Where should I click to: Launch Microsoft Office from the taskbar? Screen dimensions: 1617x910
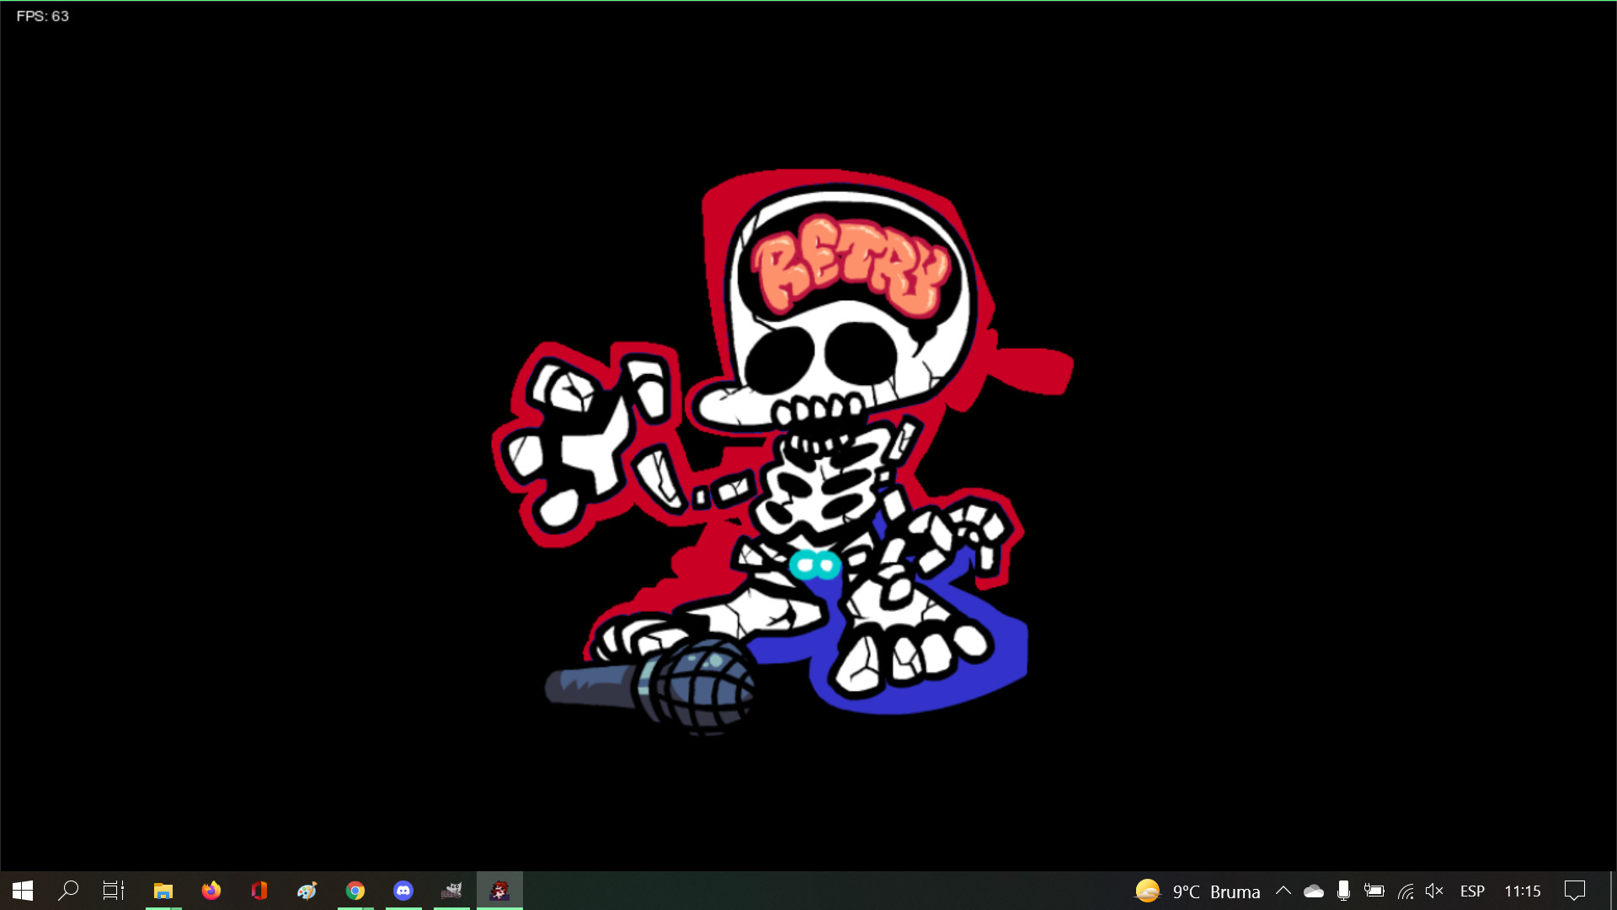point(259,890)
